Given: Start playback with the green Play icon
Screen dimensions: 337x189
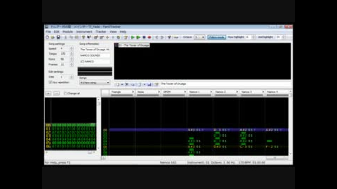Looking at the screenshot, I should coord(133,37).
